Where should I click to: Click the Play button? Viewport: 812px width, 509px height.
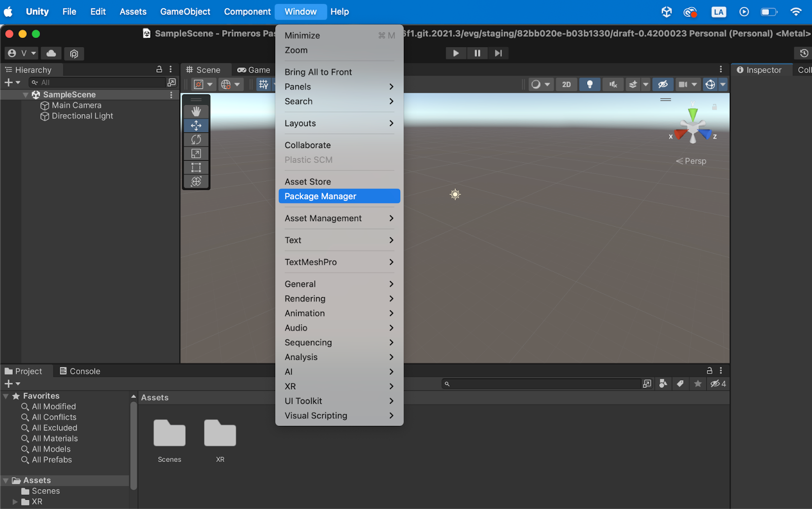coord(456,53)
